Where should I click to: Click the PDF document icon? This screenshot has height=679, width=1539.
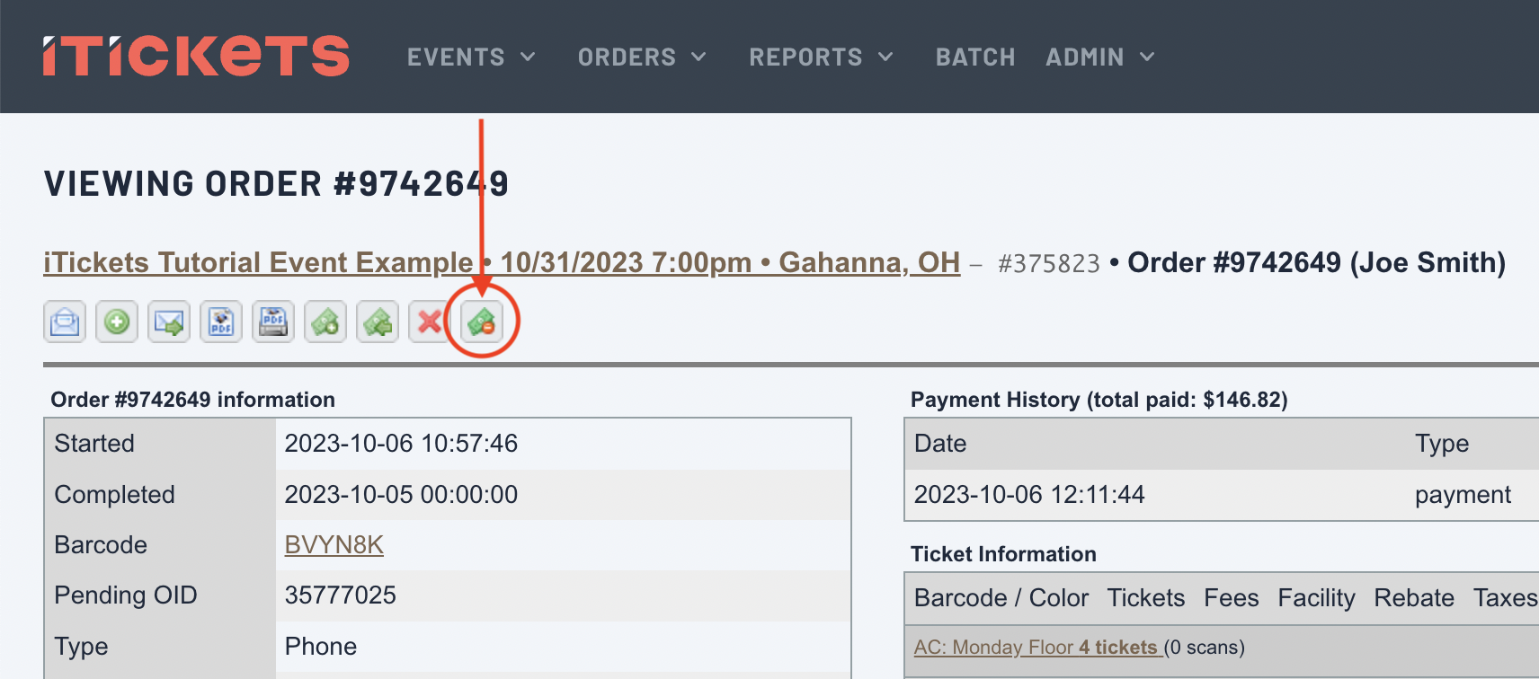[x=221, y=322]
